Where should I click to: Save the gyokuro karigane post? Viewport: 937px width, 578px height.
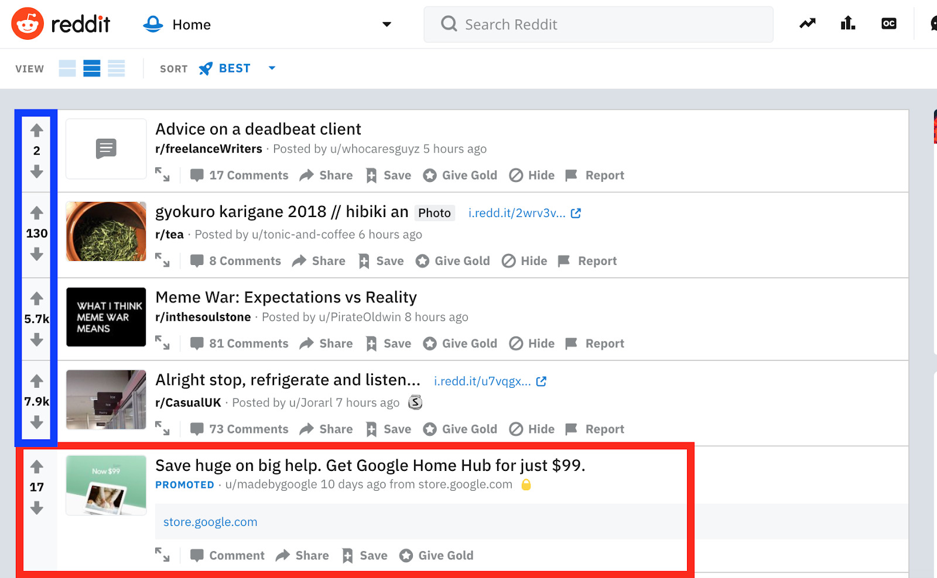point(381,261)
